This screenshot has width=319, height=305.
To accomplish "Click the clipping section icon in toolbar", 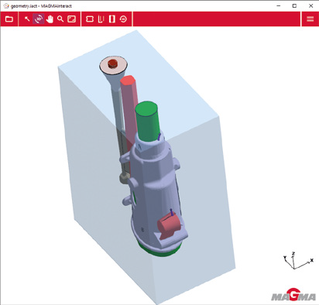I will [x=90, y=19].
